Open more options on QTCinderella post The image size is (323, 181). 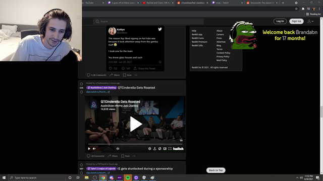tap(134, 156)
